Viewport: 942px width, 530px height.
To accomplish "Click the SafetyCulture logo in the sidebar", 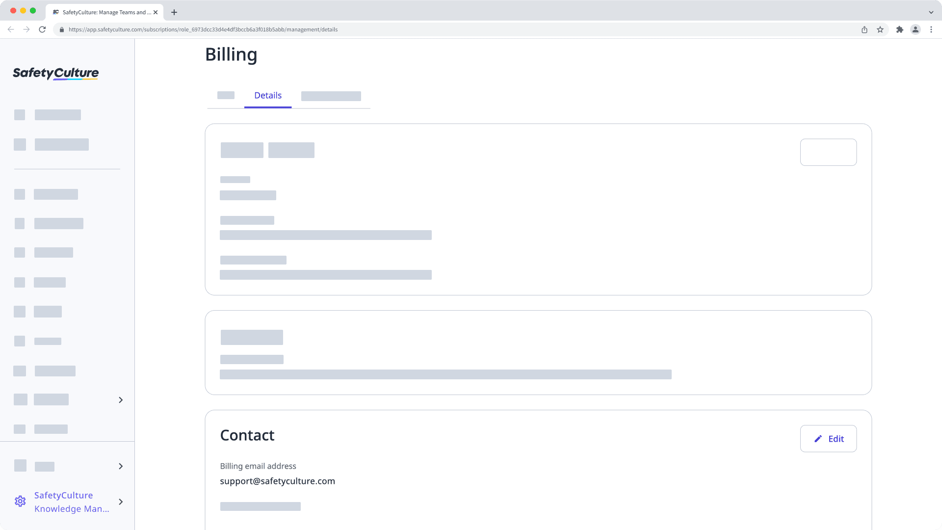I will click(x=54, y=73).
